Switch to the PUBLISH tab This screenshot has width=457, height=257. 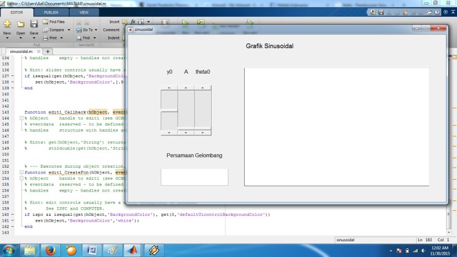click(x=51, y=12)
